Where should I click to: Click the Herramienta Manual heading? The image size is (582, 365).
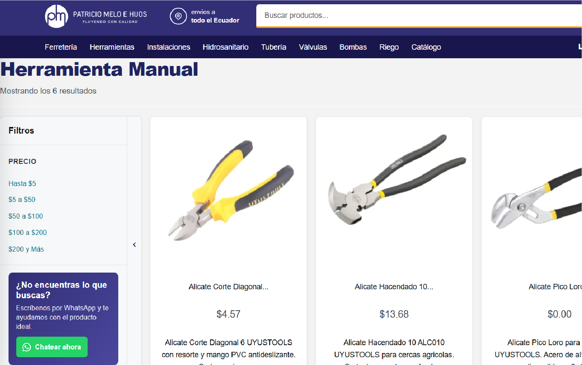[99, 70]
